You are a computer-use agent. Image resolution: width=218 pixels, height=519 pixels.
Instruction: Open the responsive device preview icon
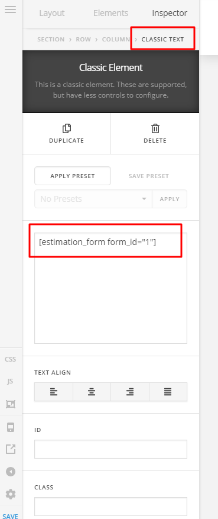[11, 427]
